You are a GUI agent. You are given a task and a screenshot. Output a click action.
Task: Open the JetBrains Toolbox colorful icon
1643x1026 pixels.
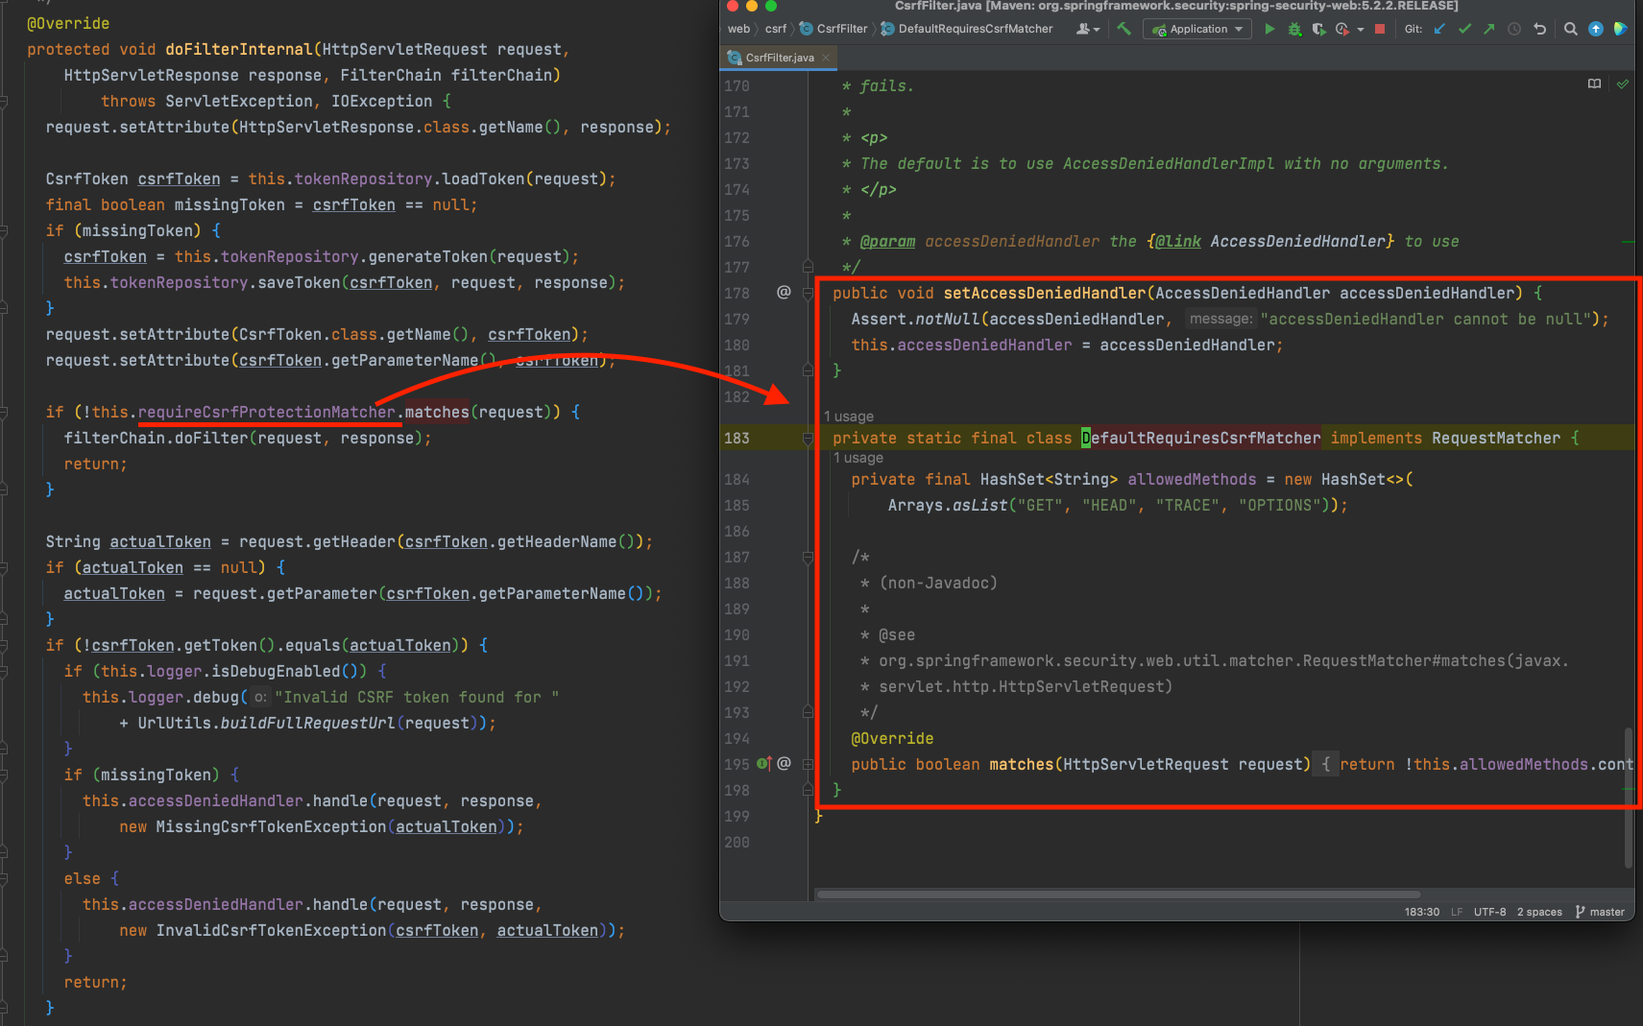tap(1621, 29)
